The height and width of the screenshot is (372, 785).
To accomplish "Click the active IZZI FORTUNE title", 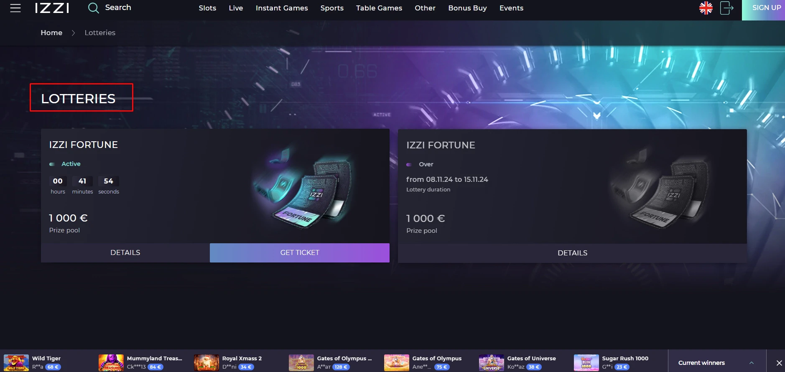I will [84, 145].
